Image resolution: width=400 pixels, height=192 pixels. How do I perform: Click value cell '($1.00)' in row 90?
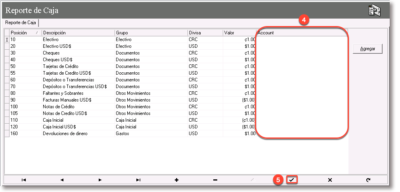click(240, 100)
